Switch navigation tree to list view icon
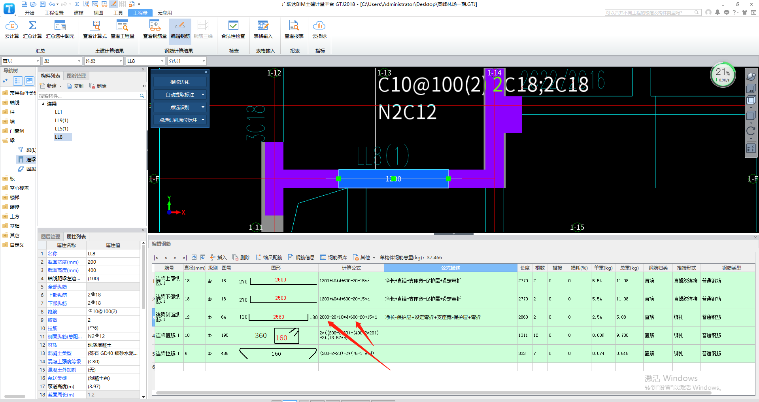This screenshot has width=759, height=402. 18,81
